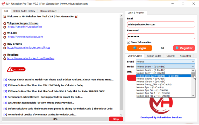Collapse the Model dropdown arrow
Viewport: 199px width, 125px height.
pos(193,67)
